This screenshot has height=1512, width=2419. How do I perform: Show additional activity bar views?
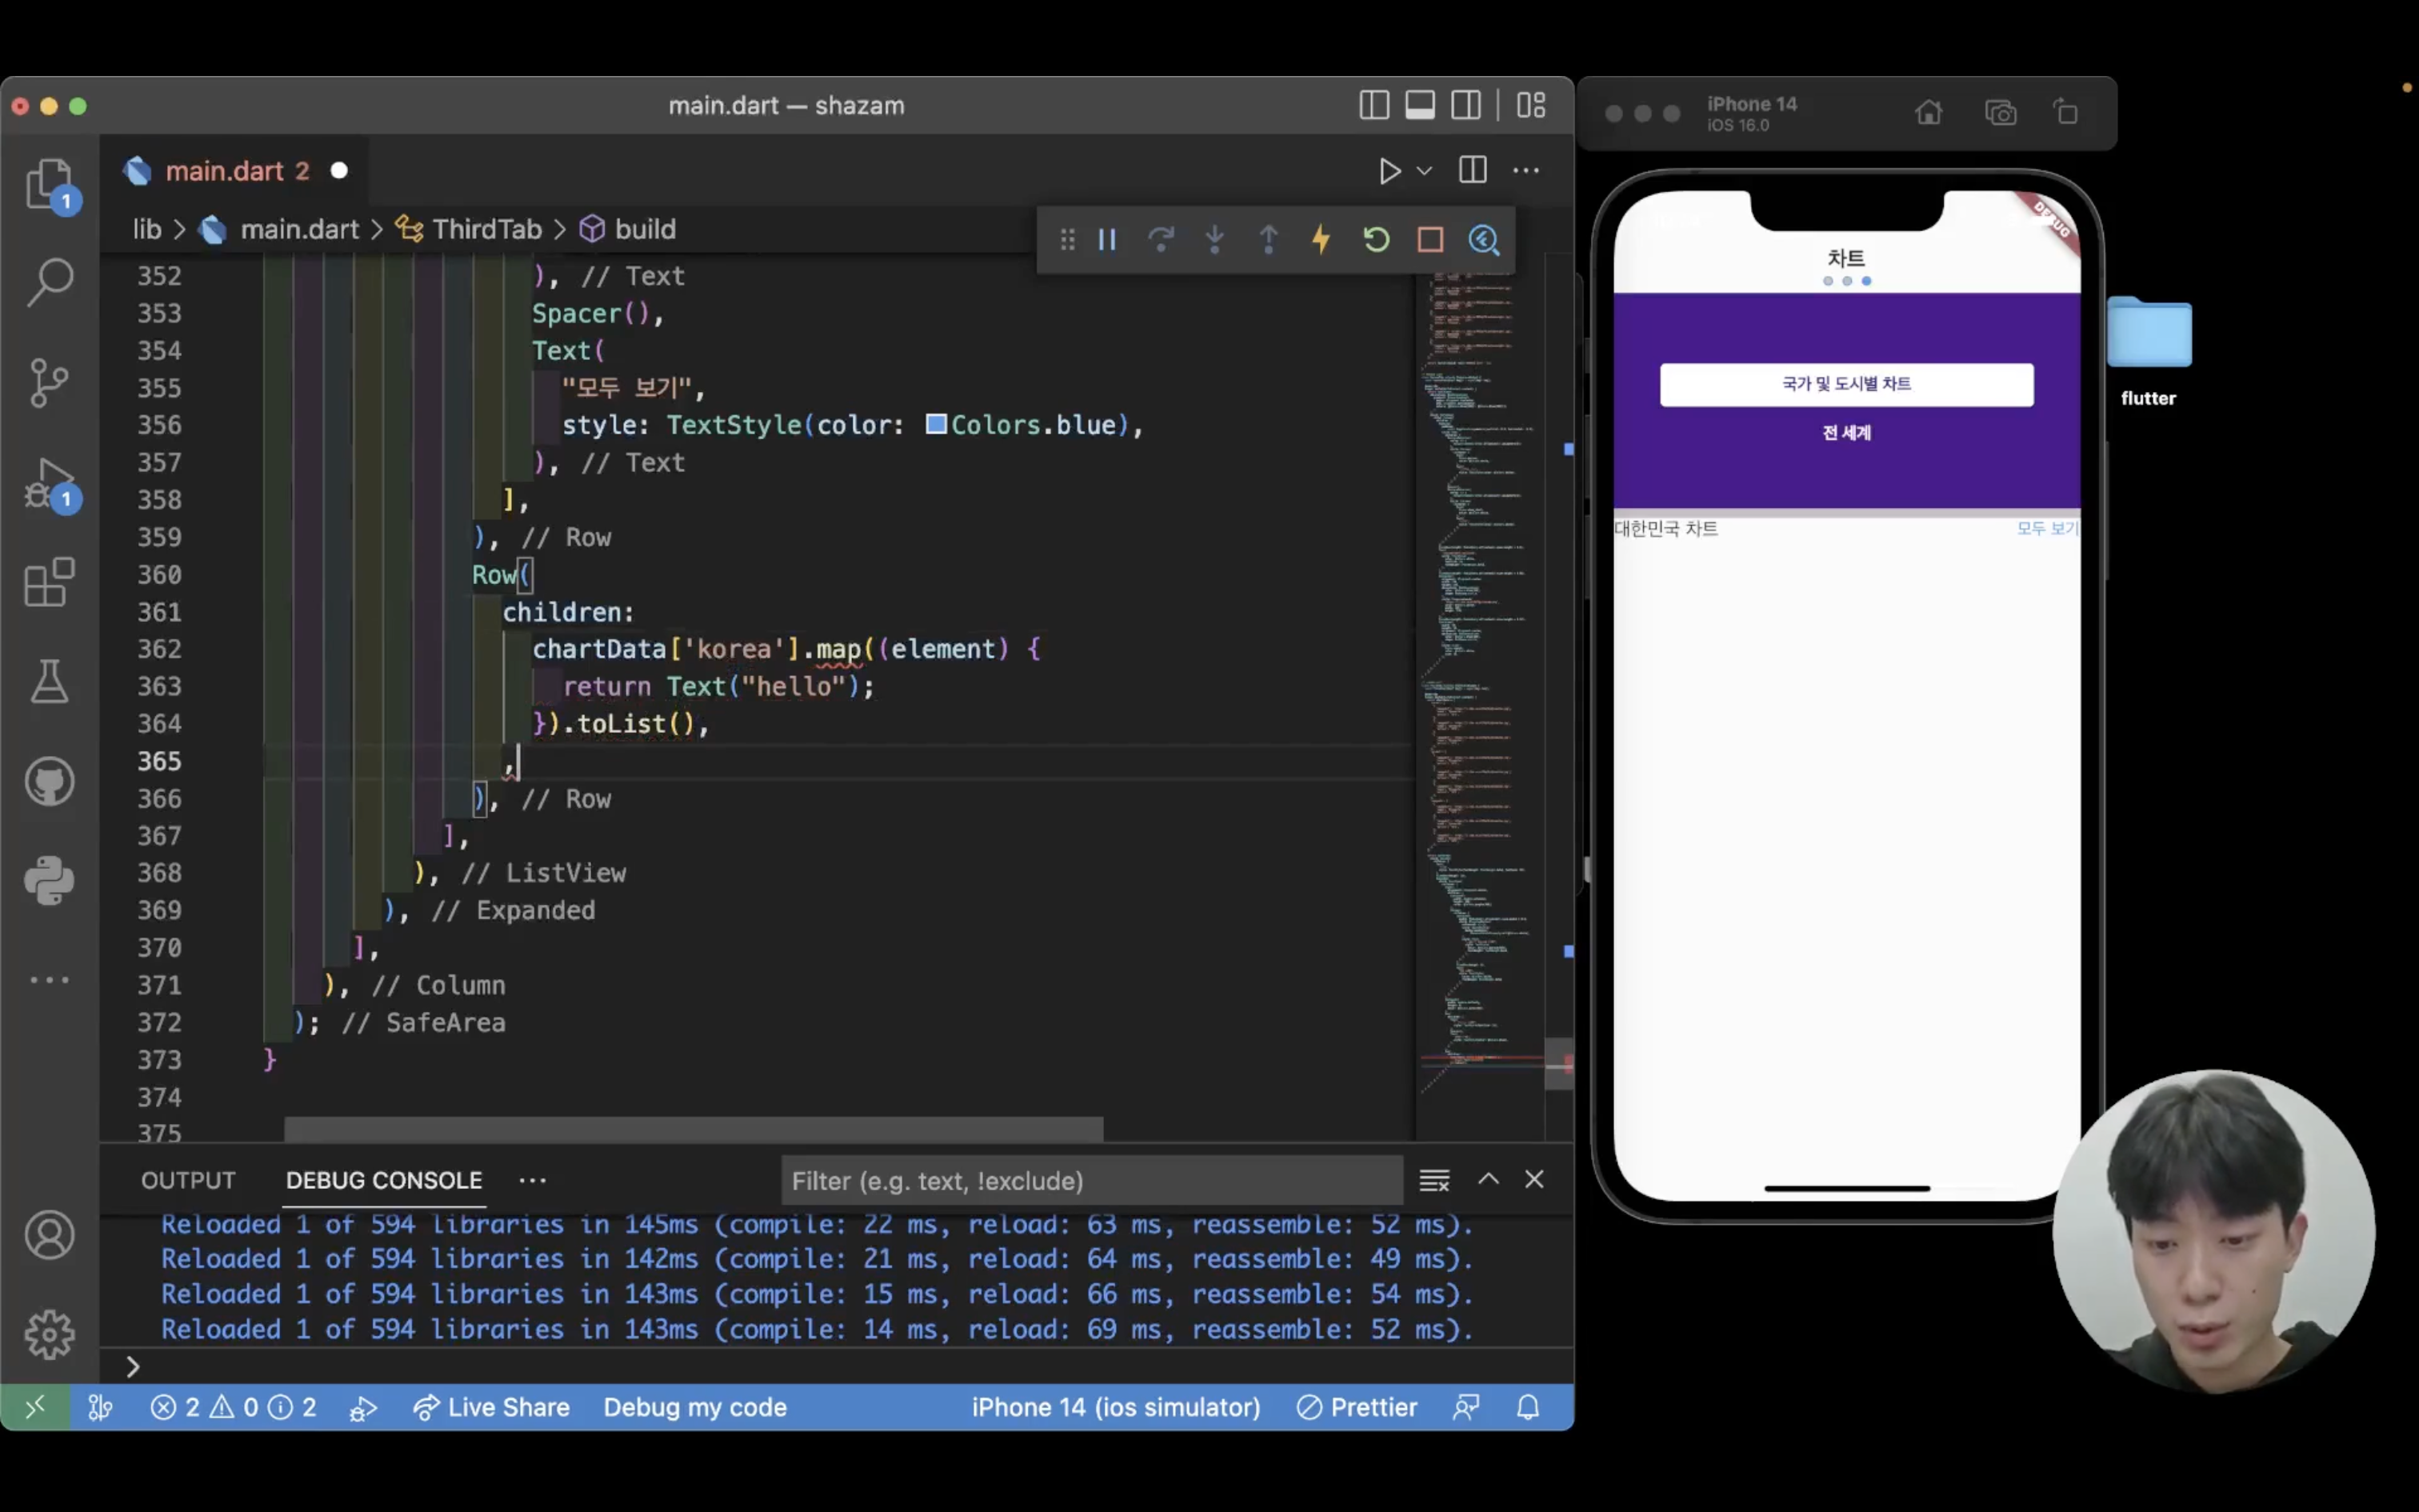pos(49,980)
